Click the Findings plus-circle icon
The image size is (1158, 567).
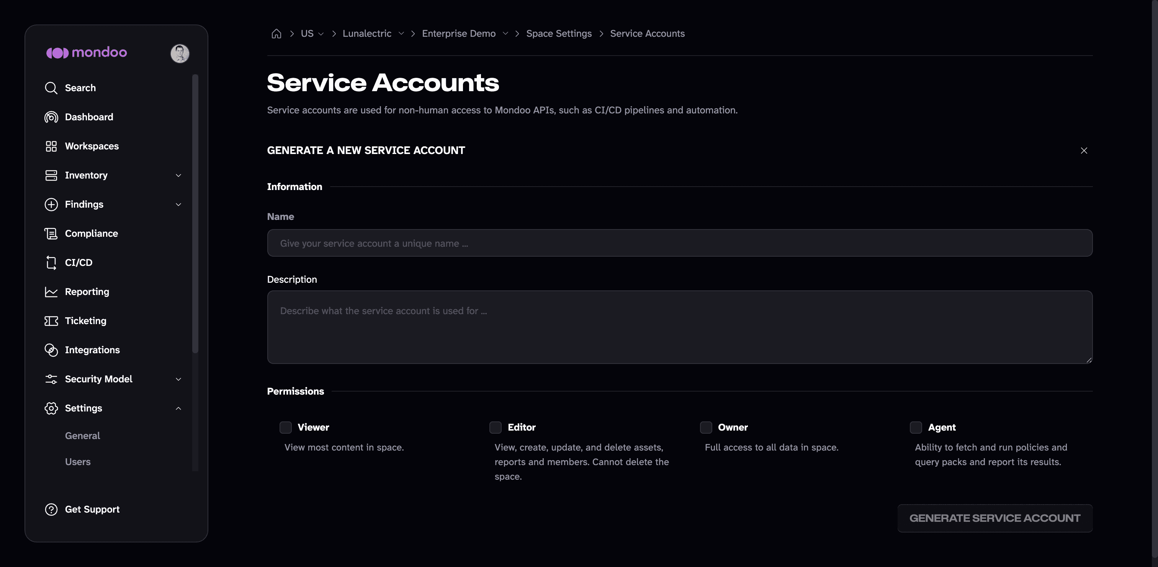point(51,205)
